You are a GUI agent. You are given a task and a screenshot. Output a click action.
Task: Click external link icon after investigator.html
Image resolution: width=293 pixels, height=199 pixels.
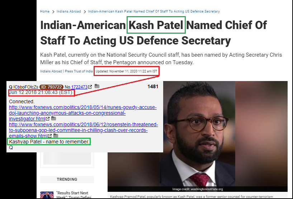point(48,119)
